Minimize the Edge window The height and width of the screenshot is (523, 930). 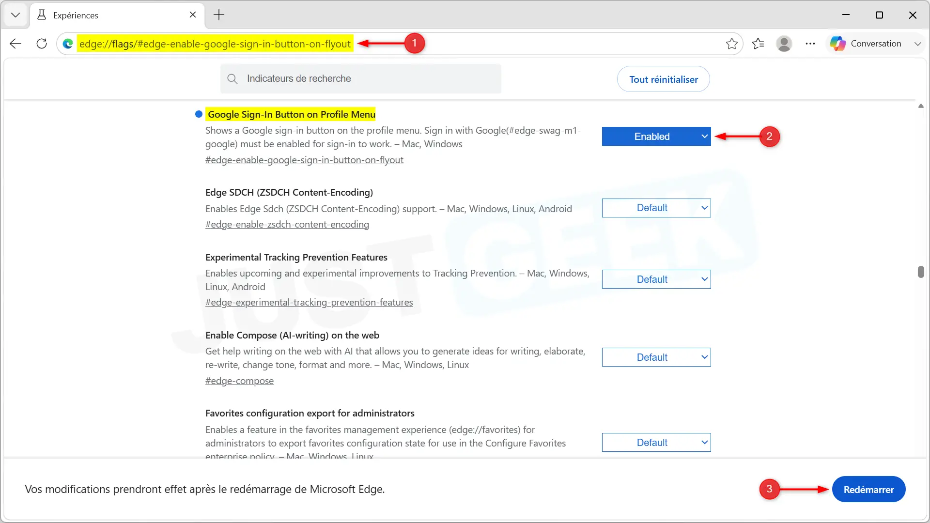(846, 15)
